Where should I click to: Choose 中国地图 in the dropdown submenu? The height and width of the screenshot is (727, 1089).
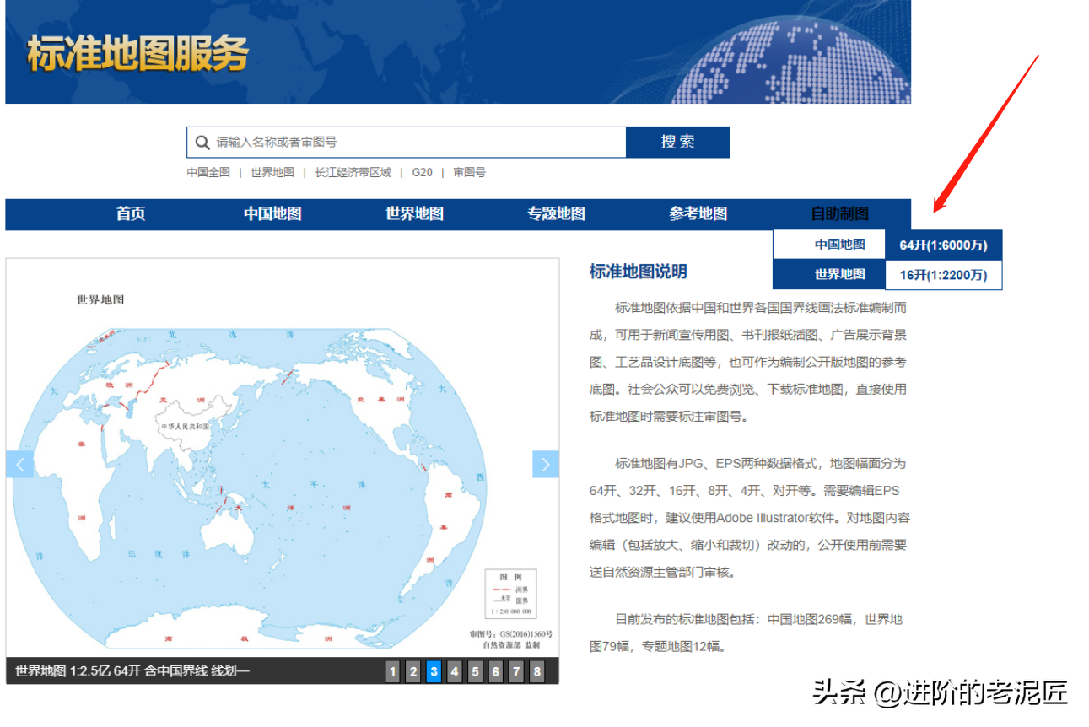coord(839,245)
